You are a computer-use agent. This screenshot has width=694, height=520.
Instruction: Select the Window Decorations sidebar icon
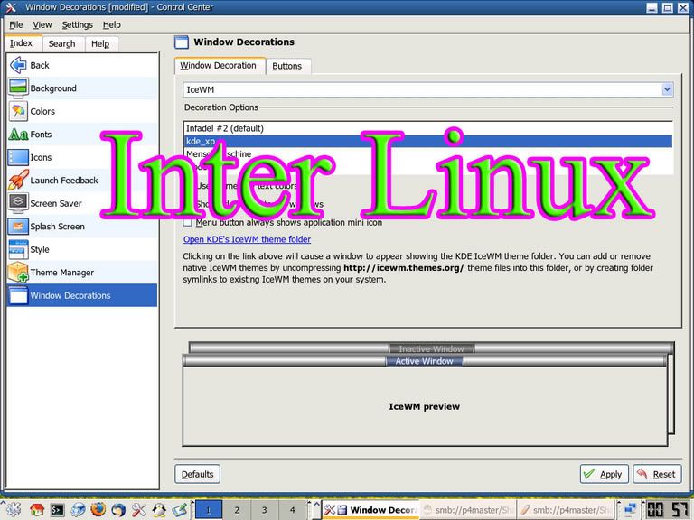pyautogui.click(x=18, y=295)
